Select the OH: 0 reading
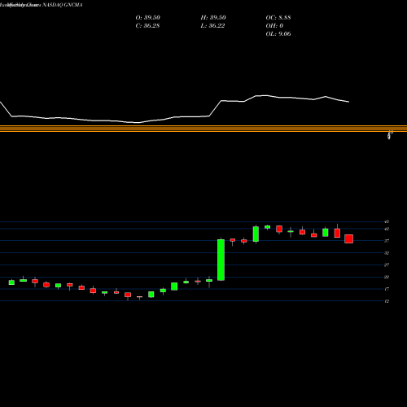Viewport: 407px width, 407px height. point(274,26)
